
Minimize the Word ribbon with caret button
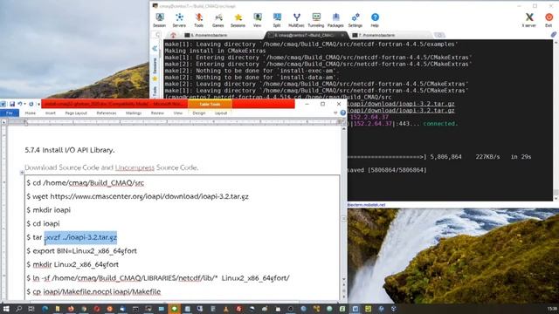tap(335, 113)
